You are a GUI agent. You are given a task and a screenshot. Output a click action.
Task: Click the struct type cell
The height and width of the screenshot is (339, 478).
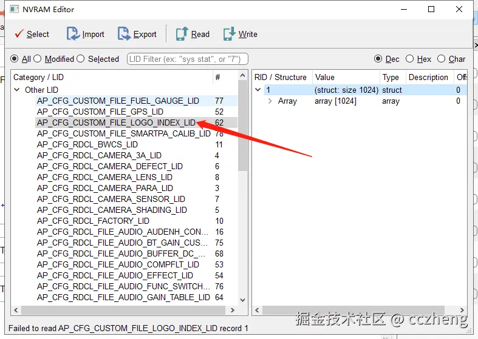point(392,90)
